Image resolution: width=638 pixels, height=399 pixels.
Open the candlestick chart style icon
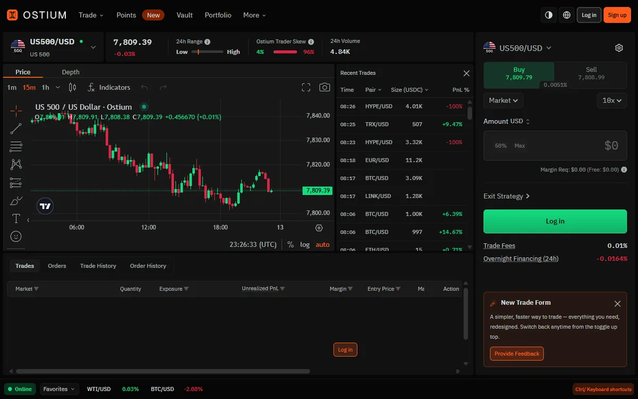(73, 87)
